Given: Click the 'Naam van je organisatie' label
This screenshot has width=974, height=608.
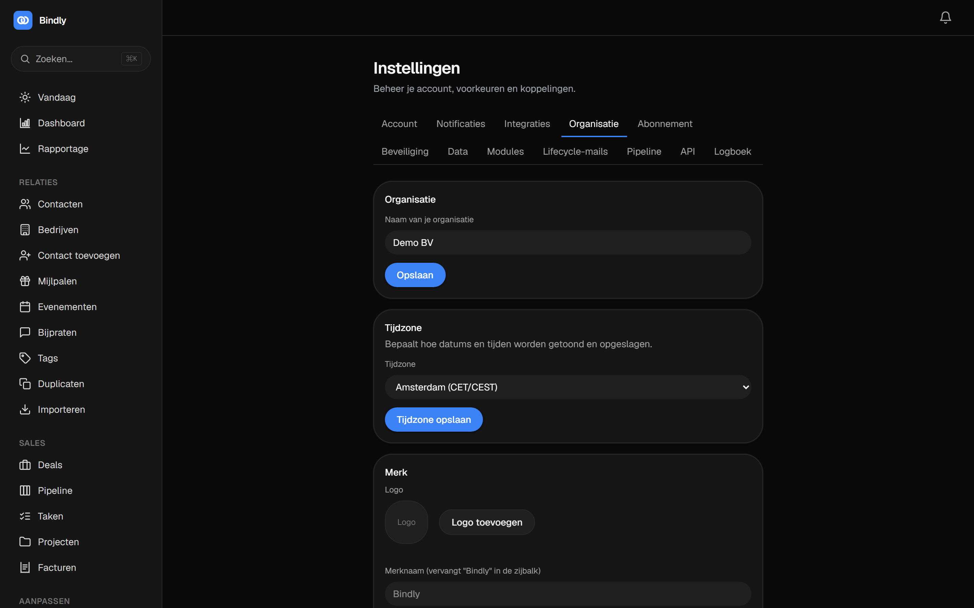Looking at the screenshot, I should coord(429,220).
